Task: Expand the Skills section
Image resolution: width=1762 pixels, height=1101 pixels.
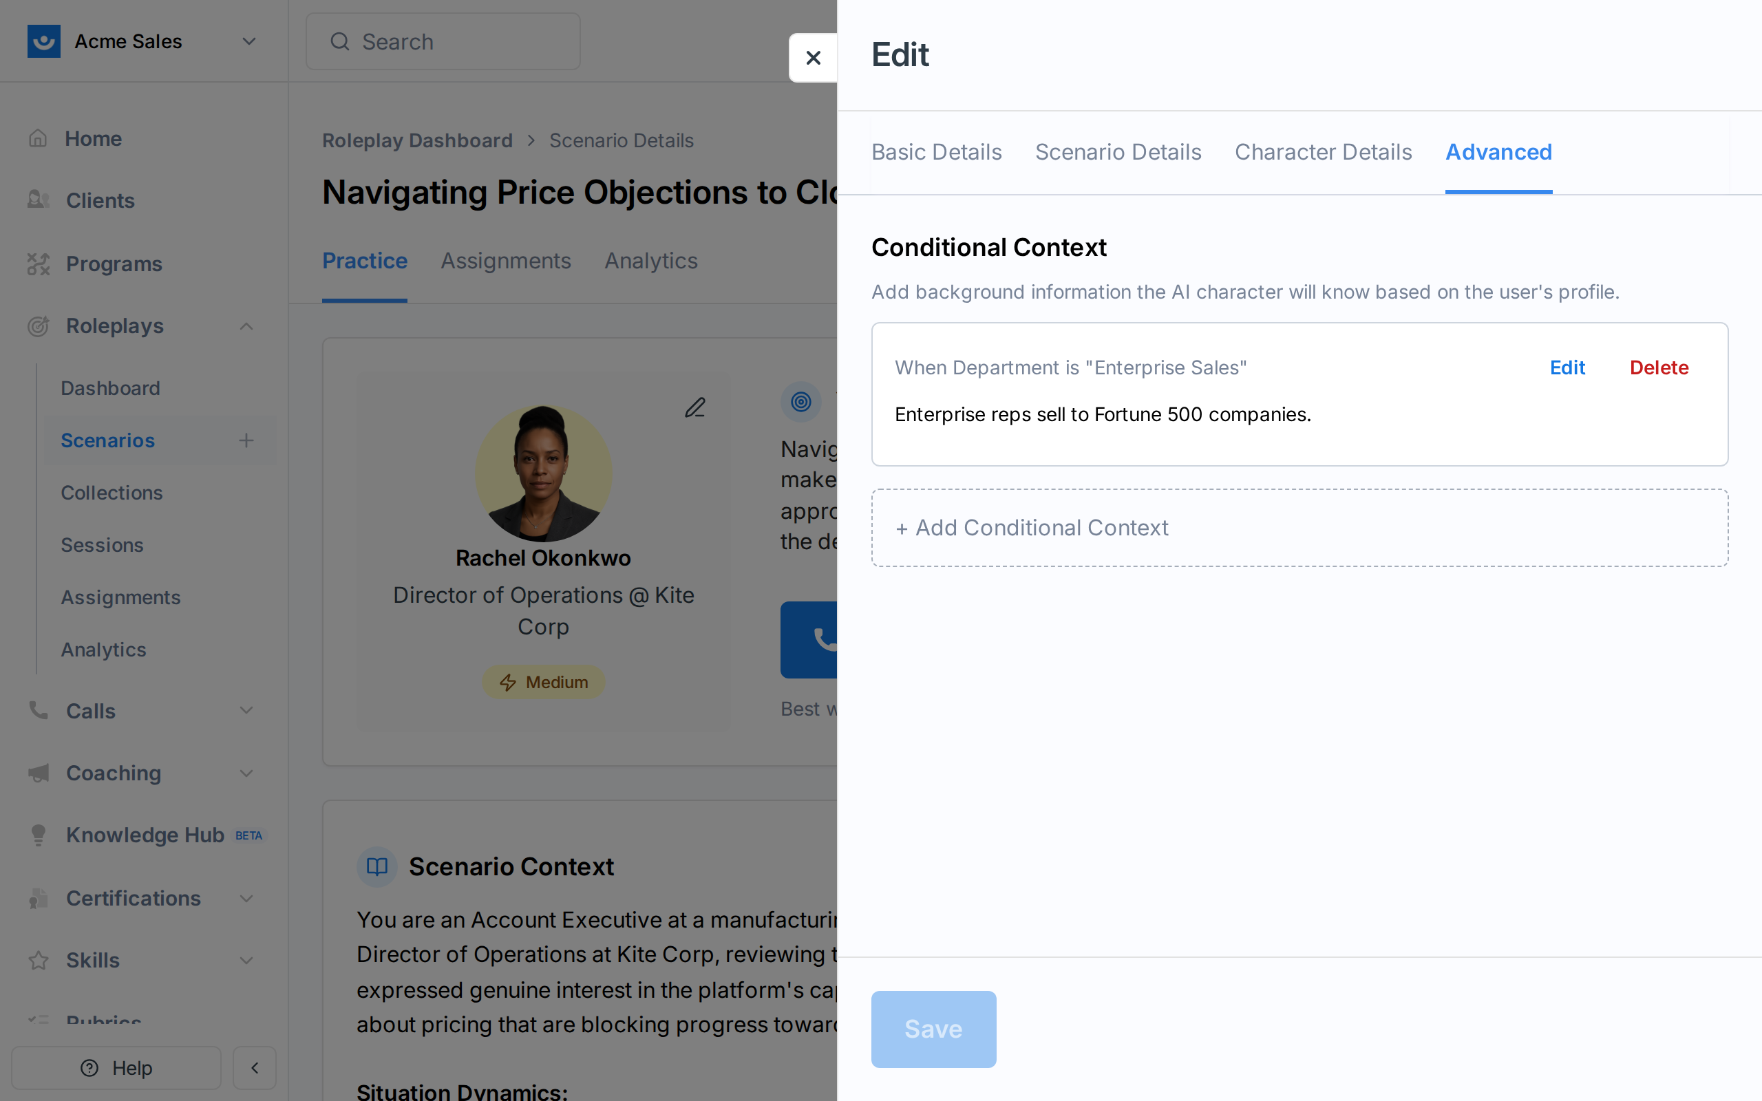Action: pos(248,961)
